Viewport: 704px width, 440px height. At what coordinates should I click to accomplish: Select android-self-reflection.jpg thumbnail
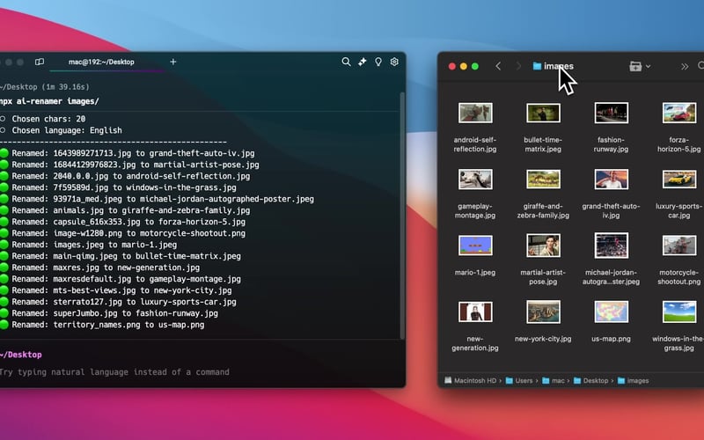click(475, 114)
